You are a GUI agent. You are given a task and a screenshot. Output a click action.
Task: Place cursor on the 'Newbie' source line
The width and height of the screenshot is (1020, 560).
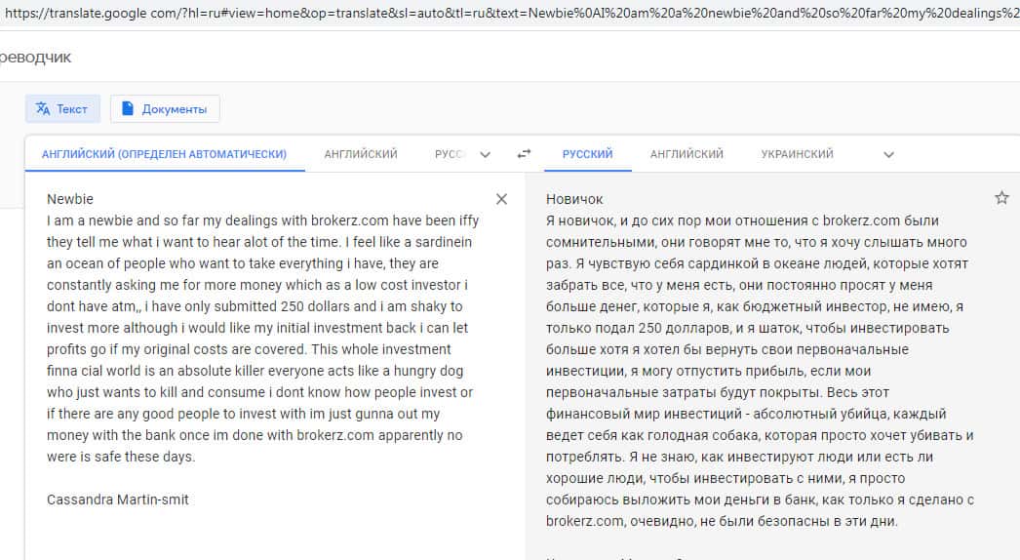(x=68, y=199)
